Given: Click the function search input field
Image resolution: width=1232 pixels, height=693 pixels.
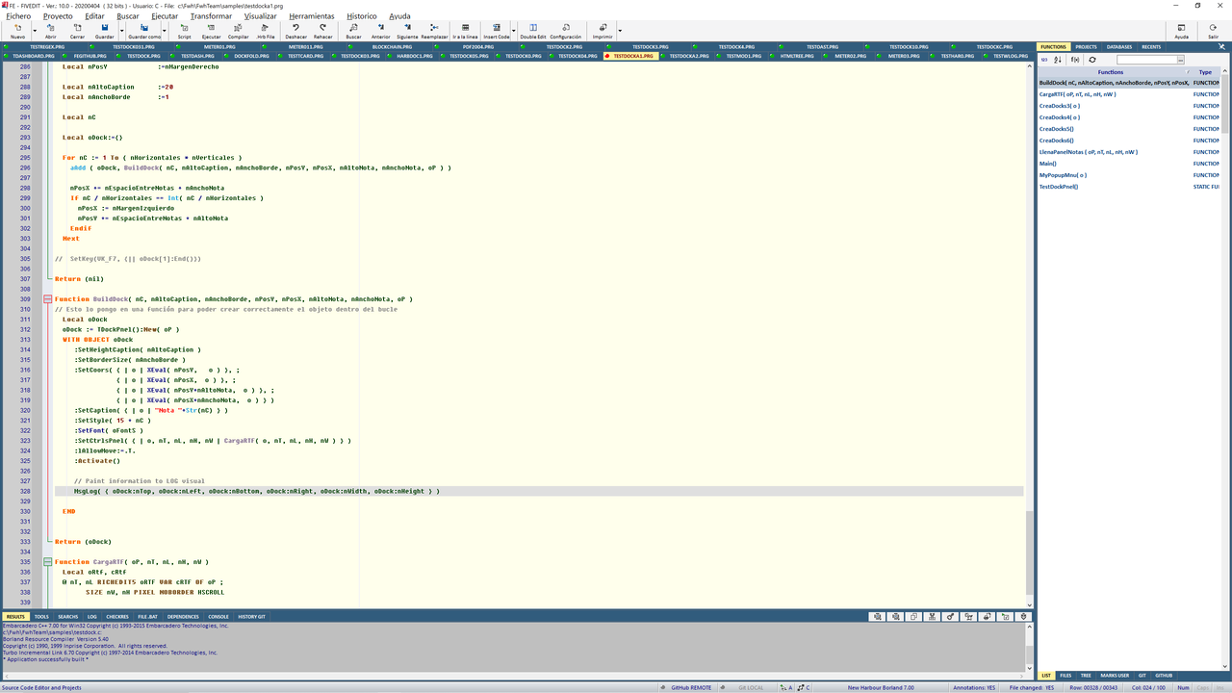Looking at the screenshot, I should coord(1145,60).
